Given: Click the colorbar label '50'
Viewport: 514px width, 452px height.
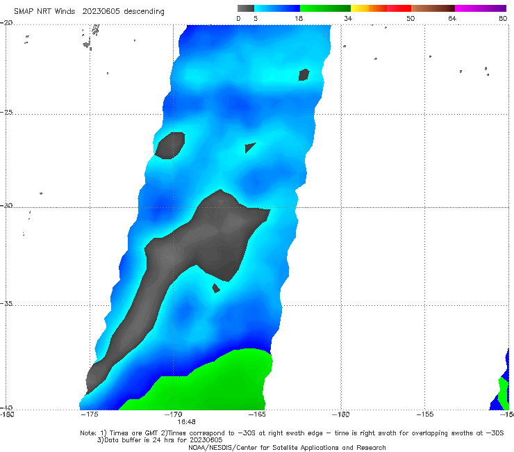Looking at the screenshot, I should tap(411, 18).
